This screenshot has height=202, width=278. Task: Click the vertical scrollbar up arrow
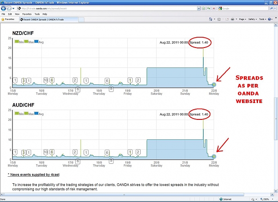coord(276,25)
